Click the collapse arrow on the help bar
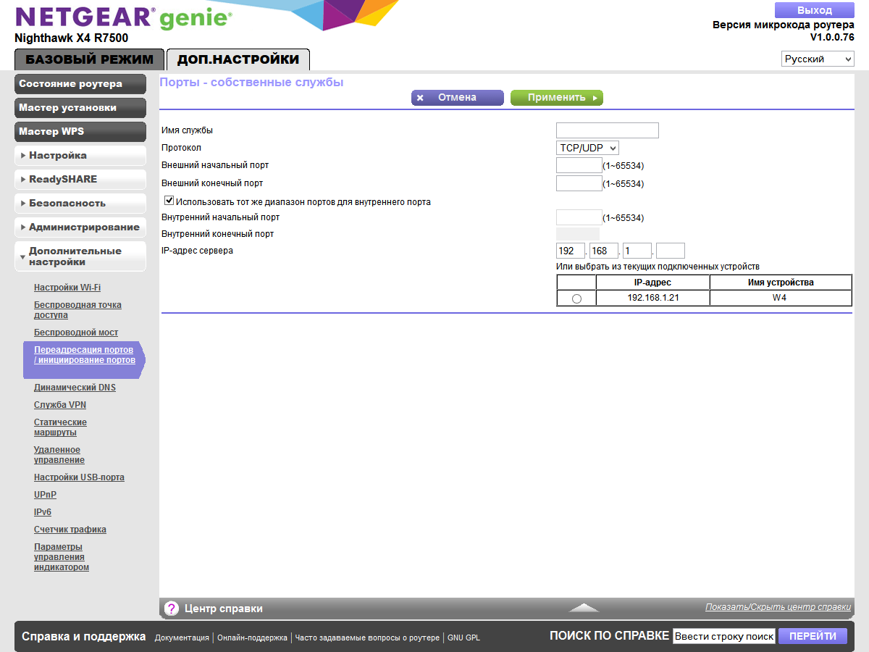This screenshot has height=652, width=869. click(584, 609)
